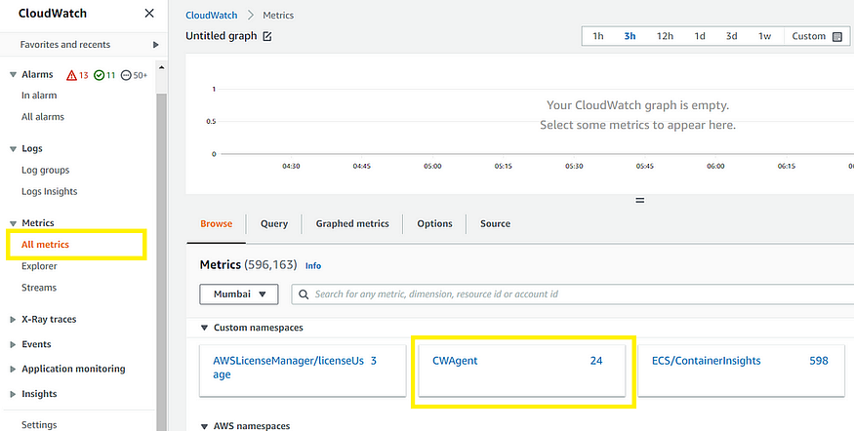This screenshot has width=854, height=431.
Task: Expand Favorites and recents
Action: tap(156, 45)
